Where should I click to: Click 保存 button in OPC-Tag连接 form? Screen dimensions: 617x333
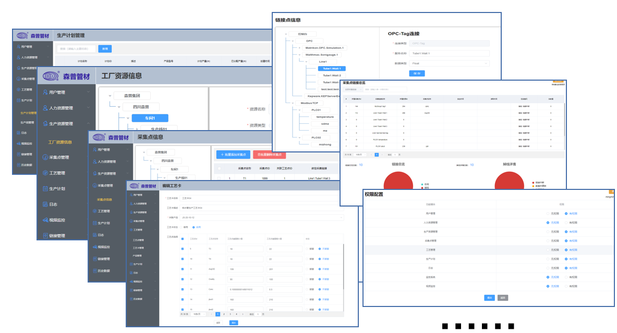coord(417,73)
